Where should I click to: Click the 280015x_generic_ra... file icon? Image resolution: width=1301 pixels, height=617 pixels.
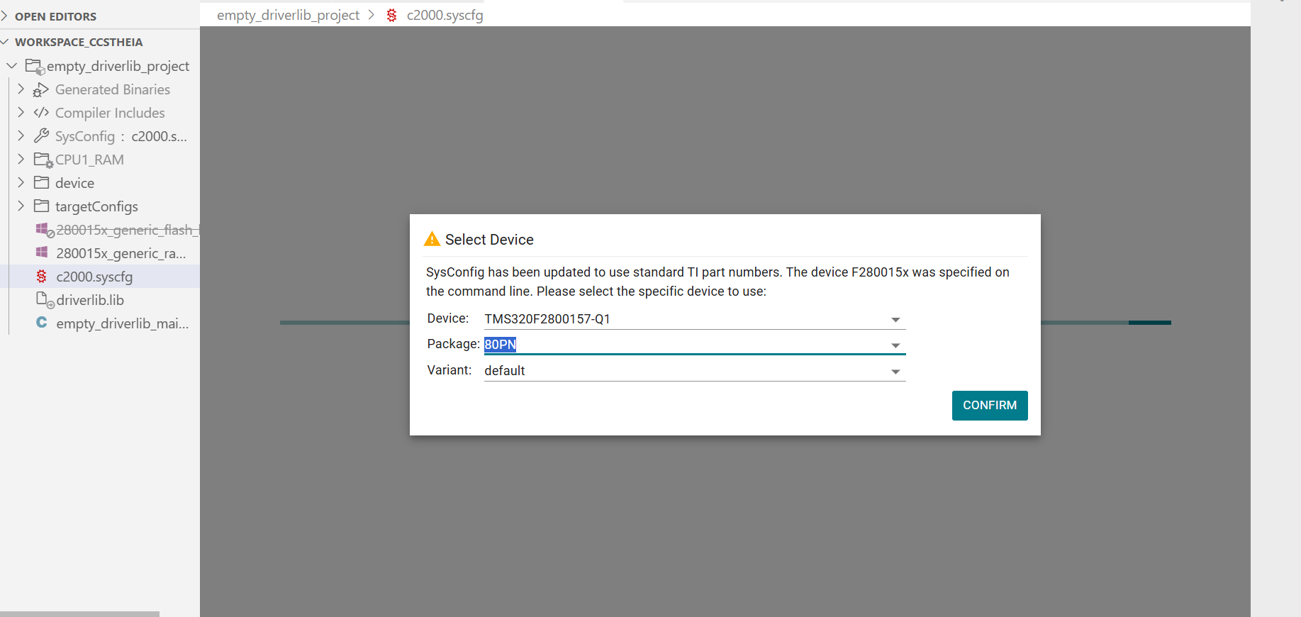click(x=42, y=252)
